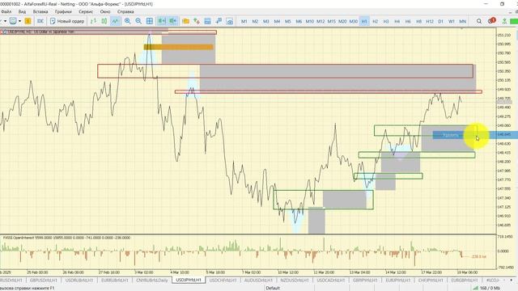
Task: Select W1 timeframe
Action: (452, 21)
